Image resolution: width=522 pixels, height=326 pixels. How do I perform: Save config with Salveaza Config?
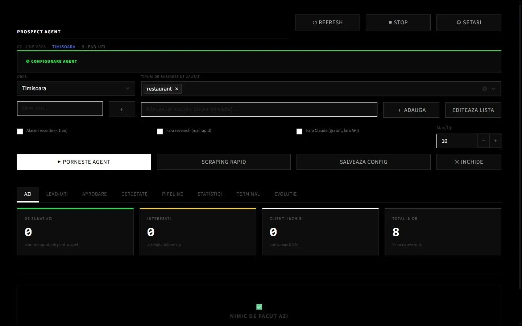[x=364, y=162]
